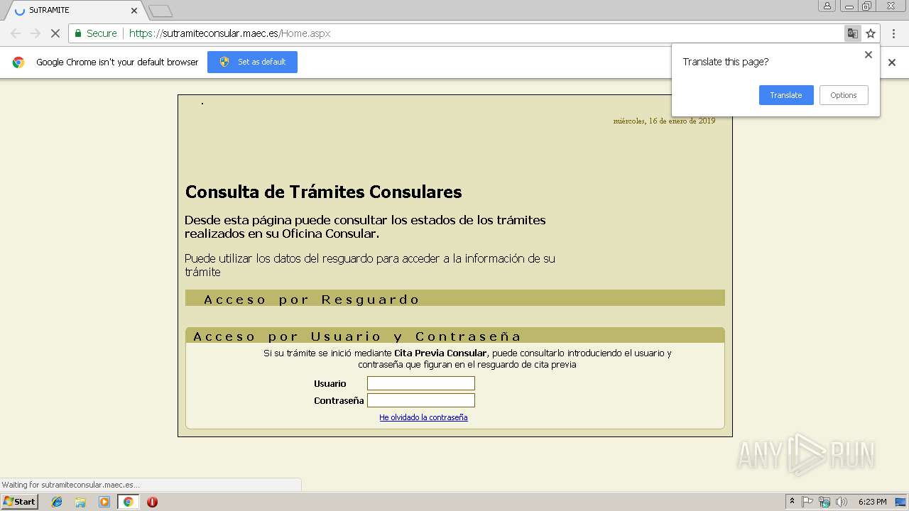
Task: Stop loading the page
Action: coord(55,33)
